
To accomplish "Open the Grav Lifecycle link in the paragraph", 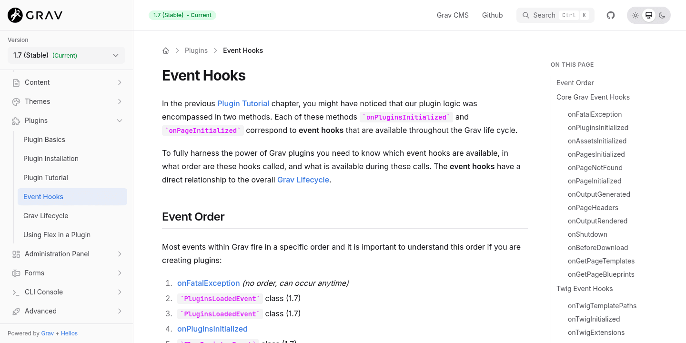I will pyautogui.click(x=303, y=180).
